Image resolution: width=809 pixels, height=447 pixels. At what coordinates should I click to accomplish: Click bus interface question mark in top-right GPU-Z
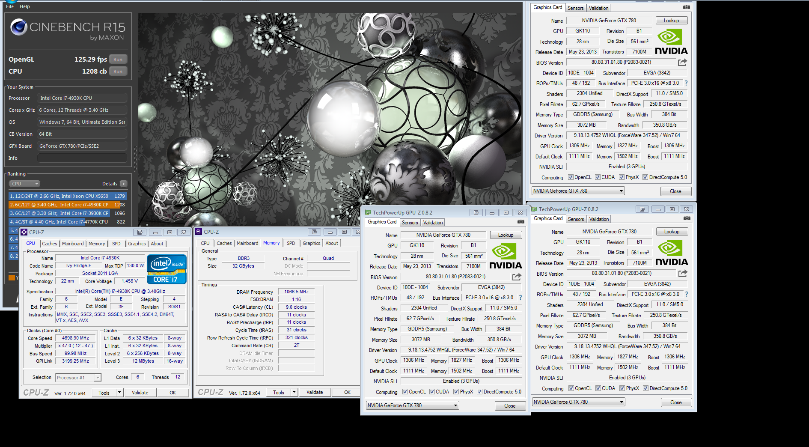pos(686,83)
